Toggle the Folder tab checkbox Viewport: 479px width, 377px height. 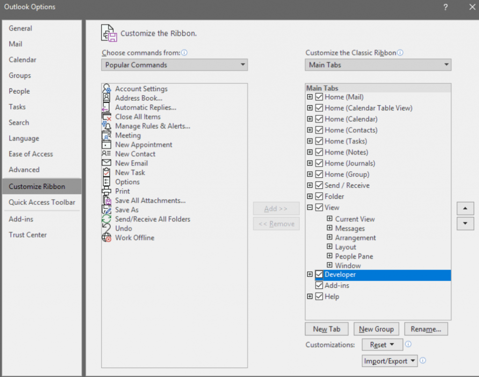click(x=319, y=196)
